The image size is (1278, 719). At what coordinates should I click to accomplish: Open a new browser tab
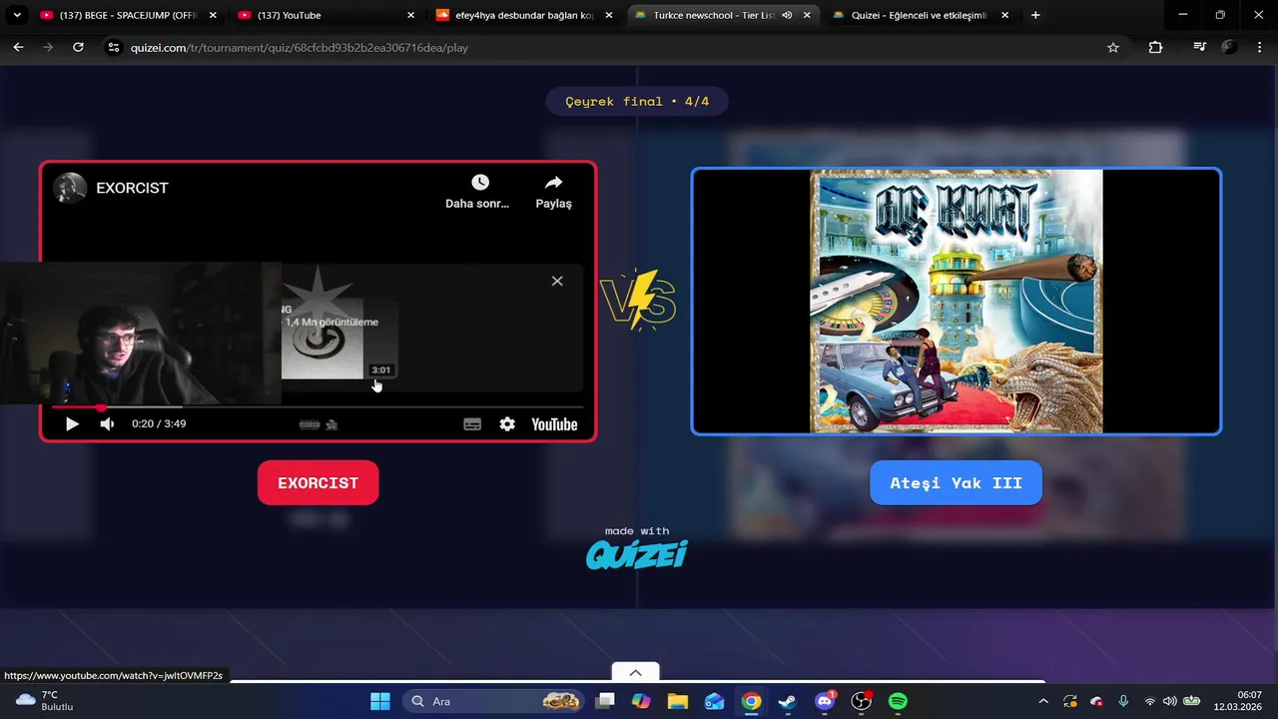1035,15
